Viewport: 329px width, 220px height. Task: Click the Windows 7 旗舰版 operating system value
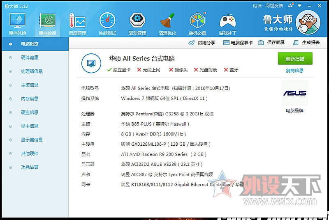[x=164, y=99]
